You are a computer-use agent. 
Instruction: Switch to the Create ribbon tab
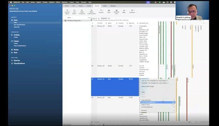click(89, 6)
